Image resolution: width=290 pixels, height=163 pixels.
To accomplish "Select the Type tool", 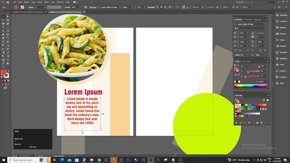I will tap(3, 27).
